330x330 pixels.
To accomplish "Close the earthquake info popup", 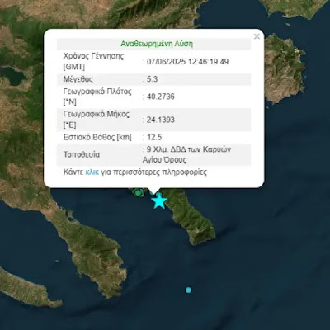I will (x=257, y=37).
